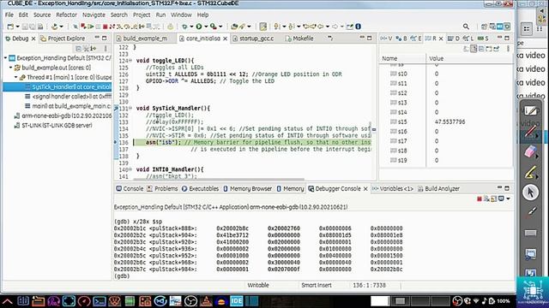Open the file manager taskbar icon
The width and height of the screenshot is (549, 308).
point(38,300)
